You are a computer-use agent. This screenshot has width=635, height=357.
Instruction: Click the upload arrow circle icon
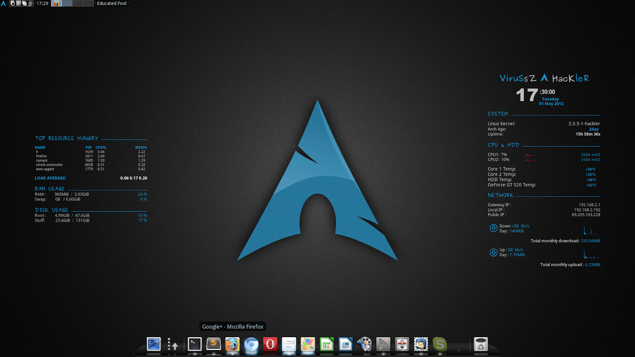click(493, 252)
